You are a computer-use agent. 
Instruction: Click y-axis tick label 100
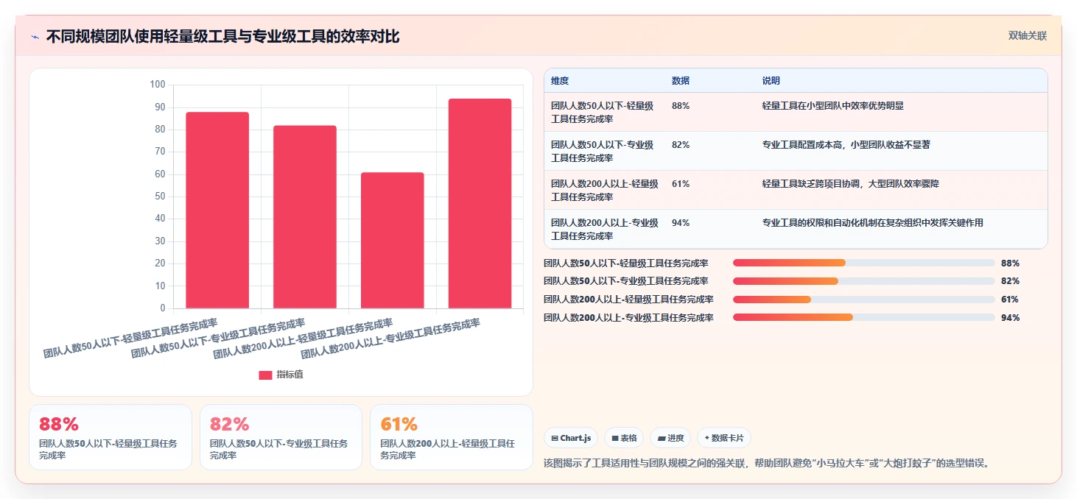tap(158, 85)
